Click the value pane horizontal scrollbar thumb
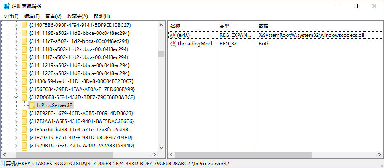The width and height of the screenshot is (384, 168). (243, 155)
